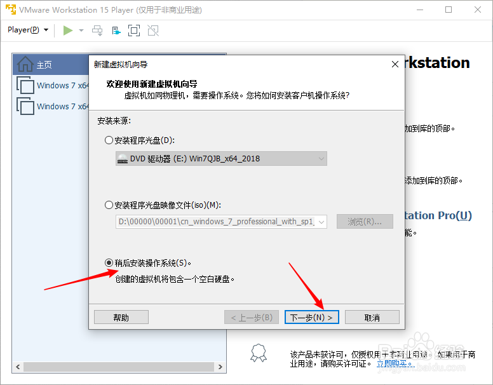Click the library scrollbar right arrow
Screen dimensions: 493x385
220,367
